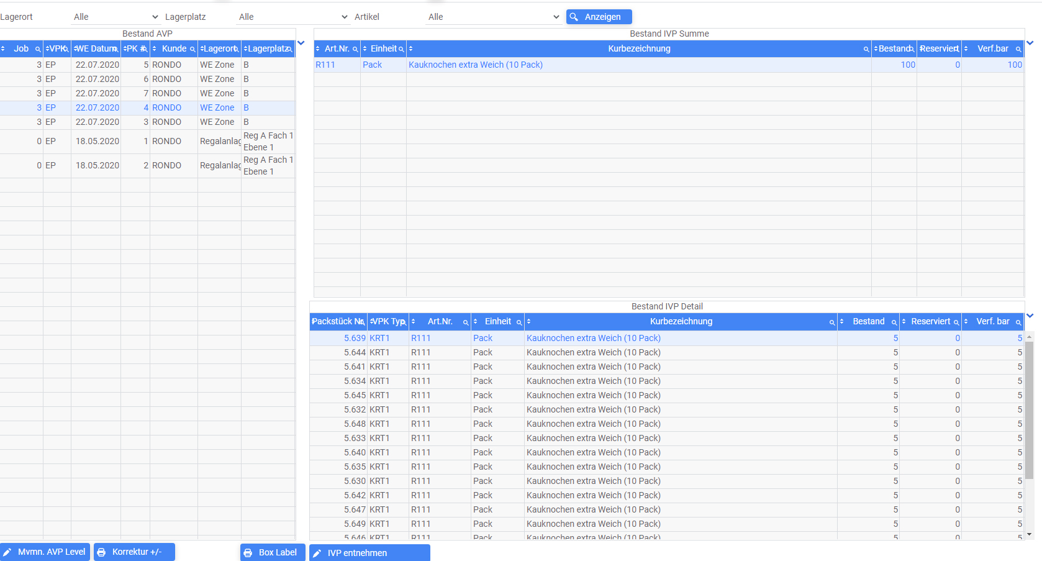
Task: Search the Einheit column in IVP Detail
Action: 519,322
